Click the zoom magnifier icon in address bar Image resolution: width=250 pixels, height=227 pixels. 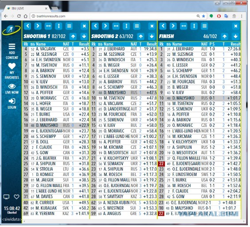[198, 16]
